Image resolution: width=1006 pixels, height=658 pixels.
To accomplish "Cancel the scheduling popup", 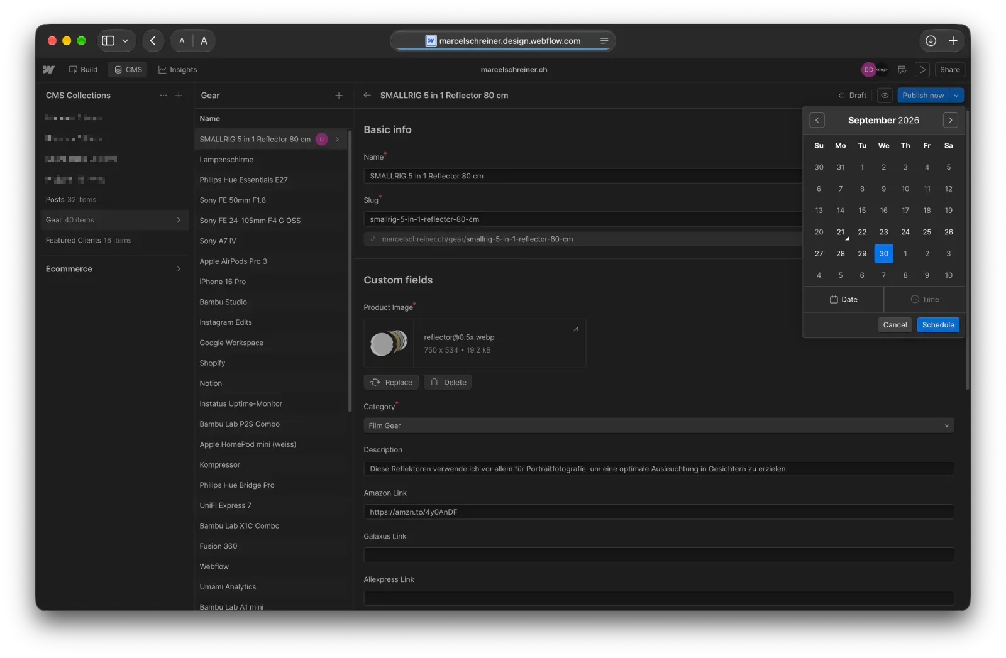I will 895,325.
